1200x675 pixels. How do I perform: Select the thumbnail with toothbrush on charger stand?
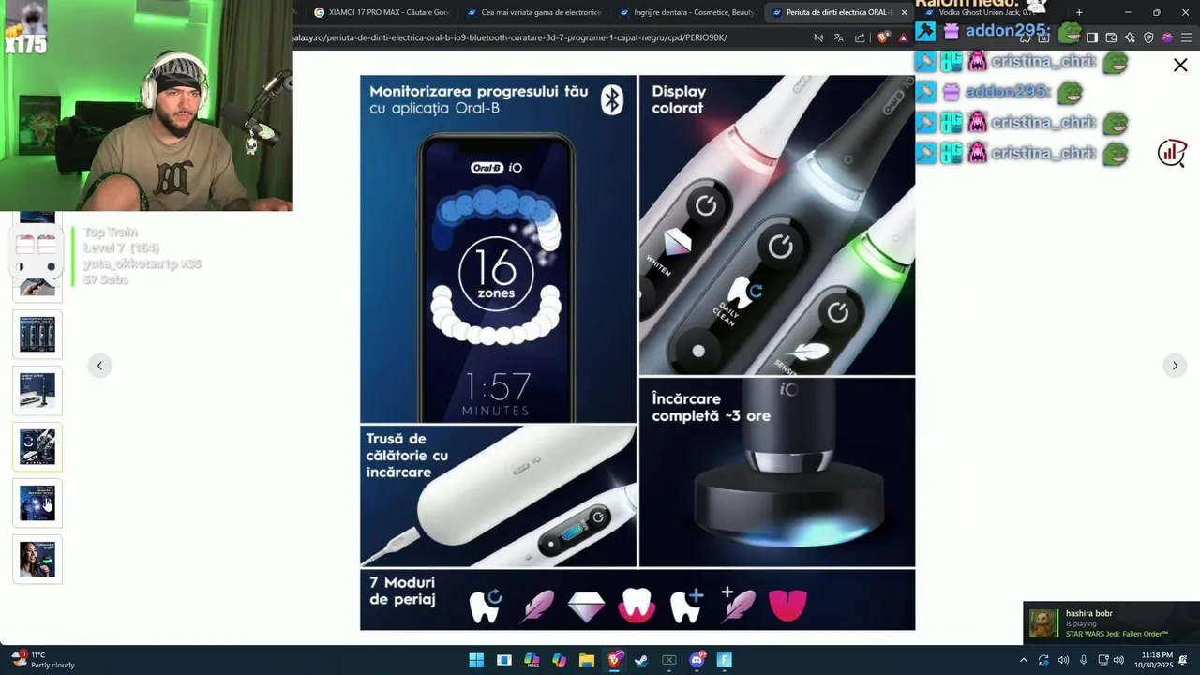pyautogui.click(x=37, y=390)
